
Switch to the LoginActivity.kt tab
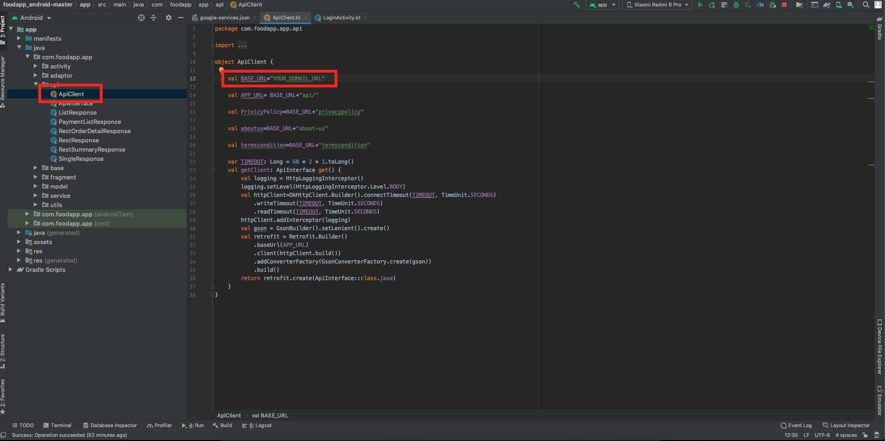[341, 18]
